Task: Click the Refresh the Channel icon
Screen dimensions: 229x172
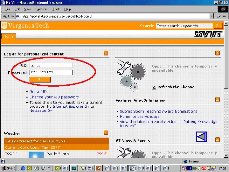Action: click(154, 87)
